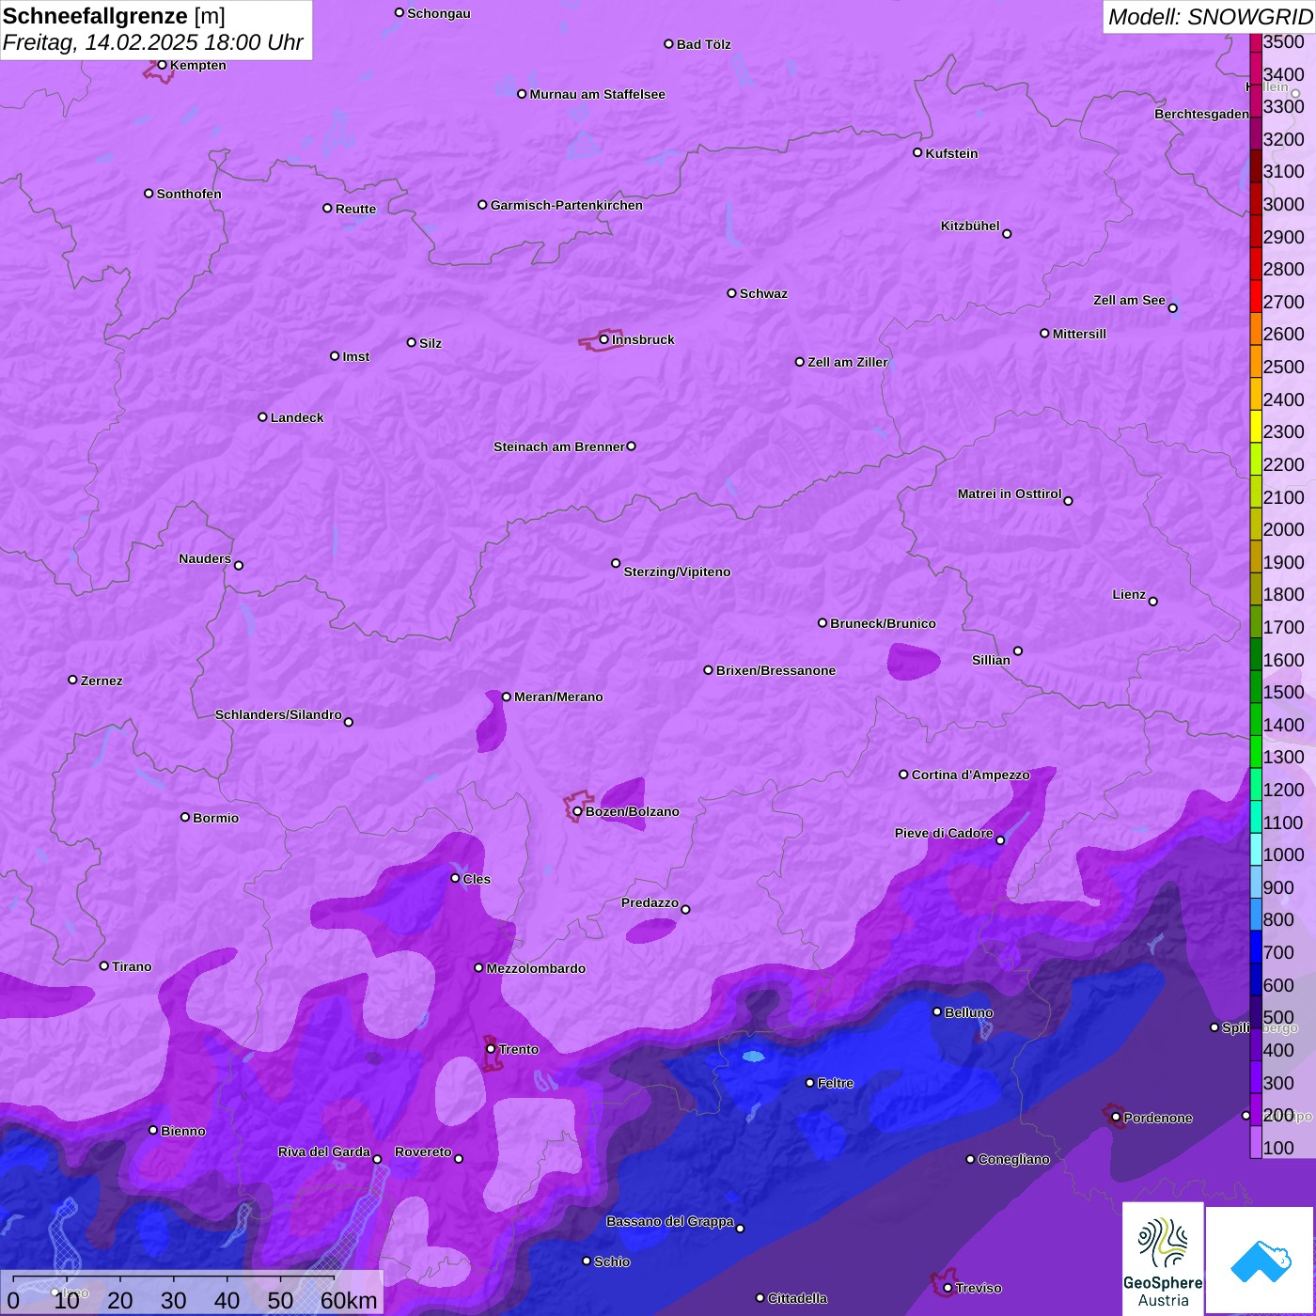Click the Feltre location dot
The image size is (1316, 1316).
809,1083
